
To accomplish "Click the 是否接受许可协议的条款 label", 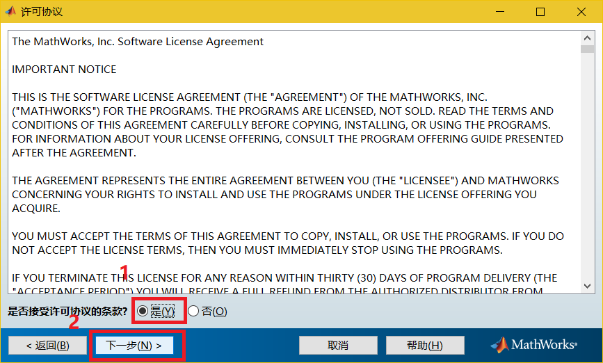I will (x=67, y=312).
